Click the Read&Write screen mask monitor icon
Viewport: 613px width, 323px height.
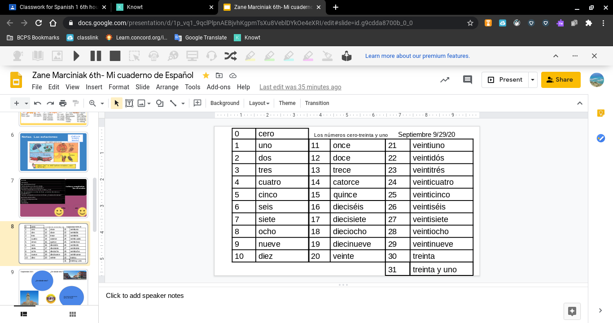192,56
